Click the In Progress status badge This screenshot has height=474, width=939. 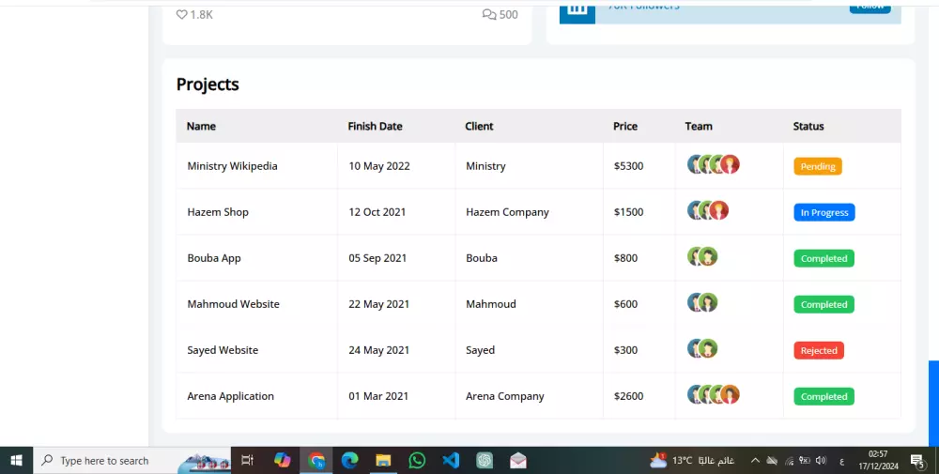point(824,212)
